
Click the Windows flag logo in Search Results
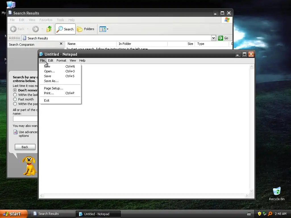coord(227,20)
